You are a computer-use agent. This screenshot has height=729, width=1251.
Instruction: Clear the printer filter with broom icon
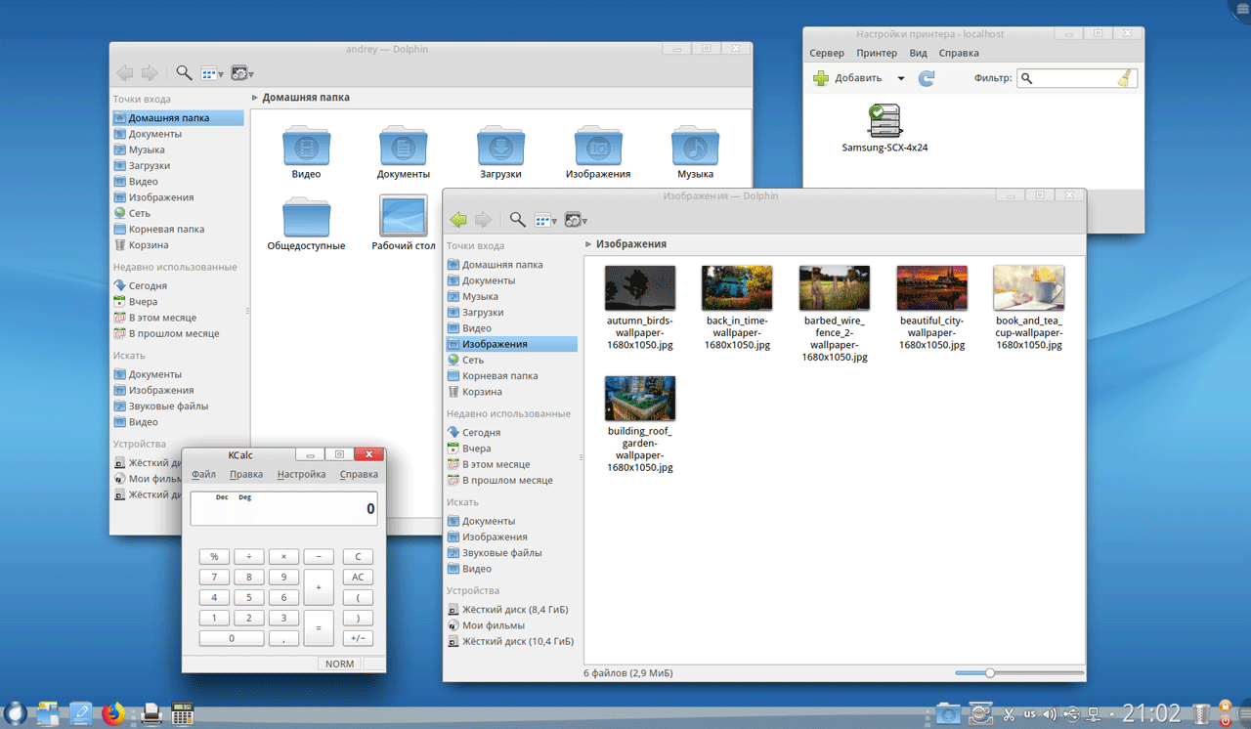point(1125,78)
